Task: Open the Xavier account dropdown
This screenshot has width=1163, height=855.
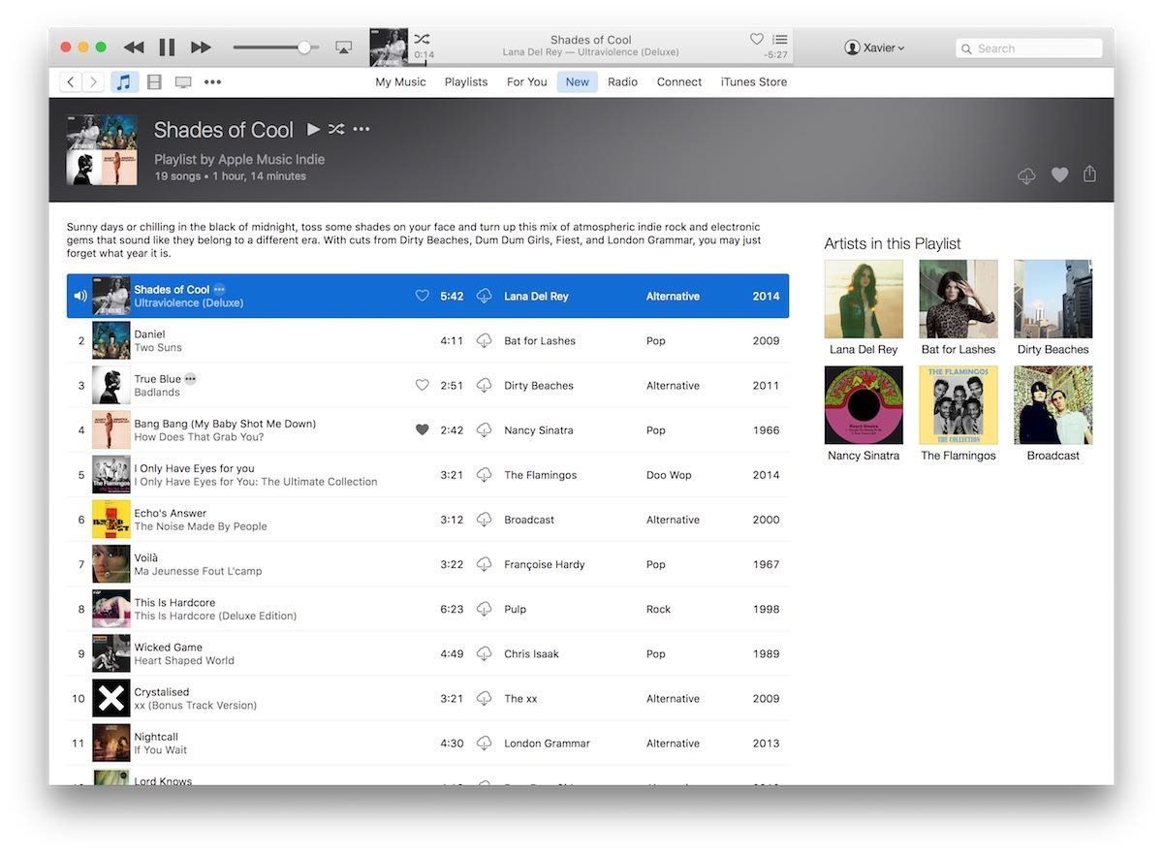Action: click(874, 47)
